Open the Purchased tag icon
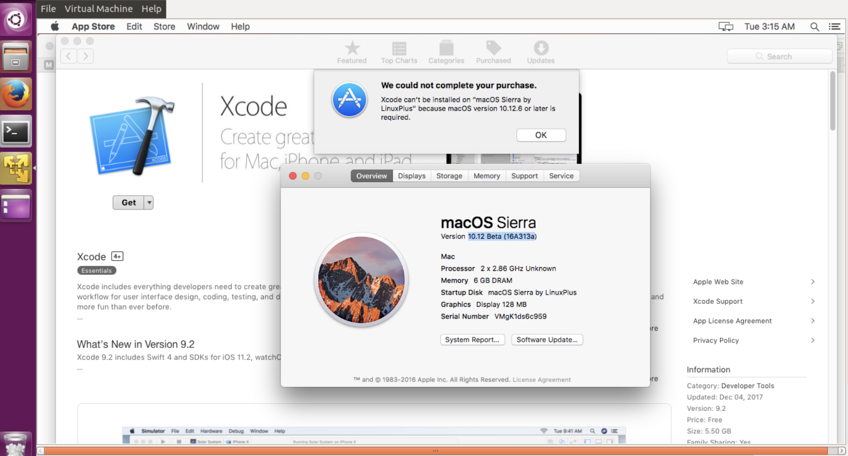This screenshot has width=848, height=456. [x=493, y=49]
